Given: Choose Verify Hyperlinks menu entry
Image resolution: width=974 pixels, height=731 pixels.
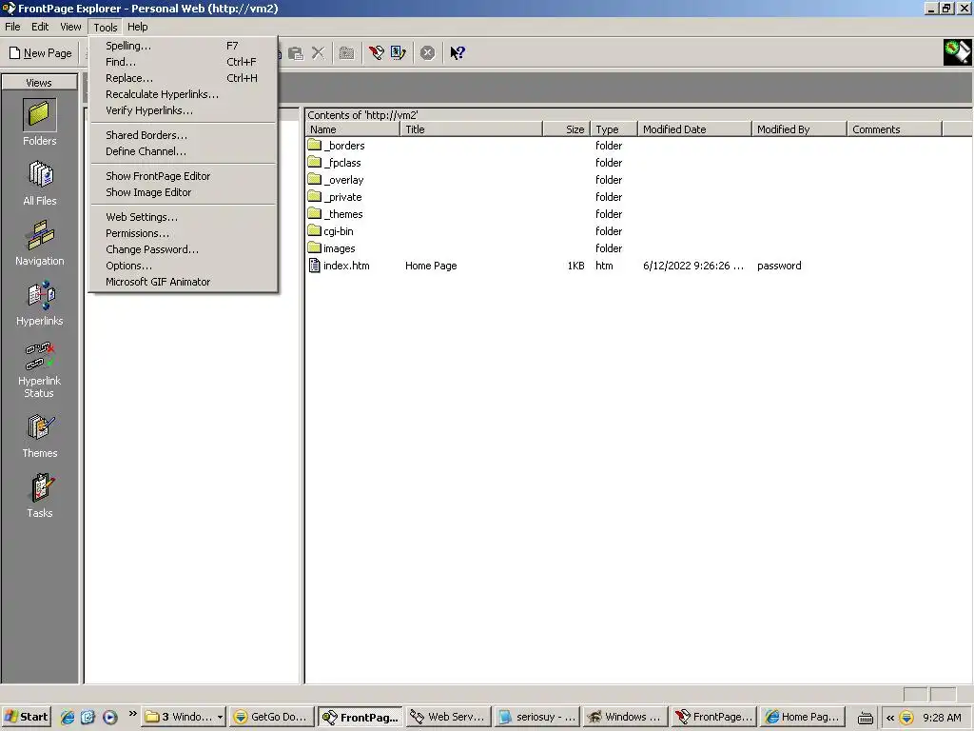Looking at the screenshot, I should tap(183, 110).
